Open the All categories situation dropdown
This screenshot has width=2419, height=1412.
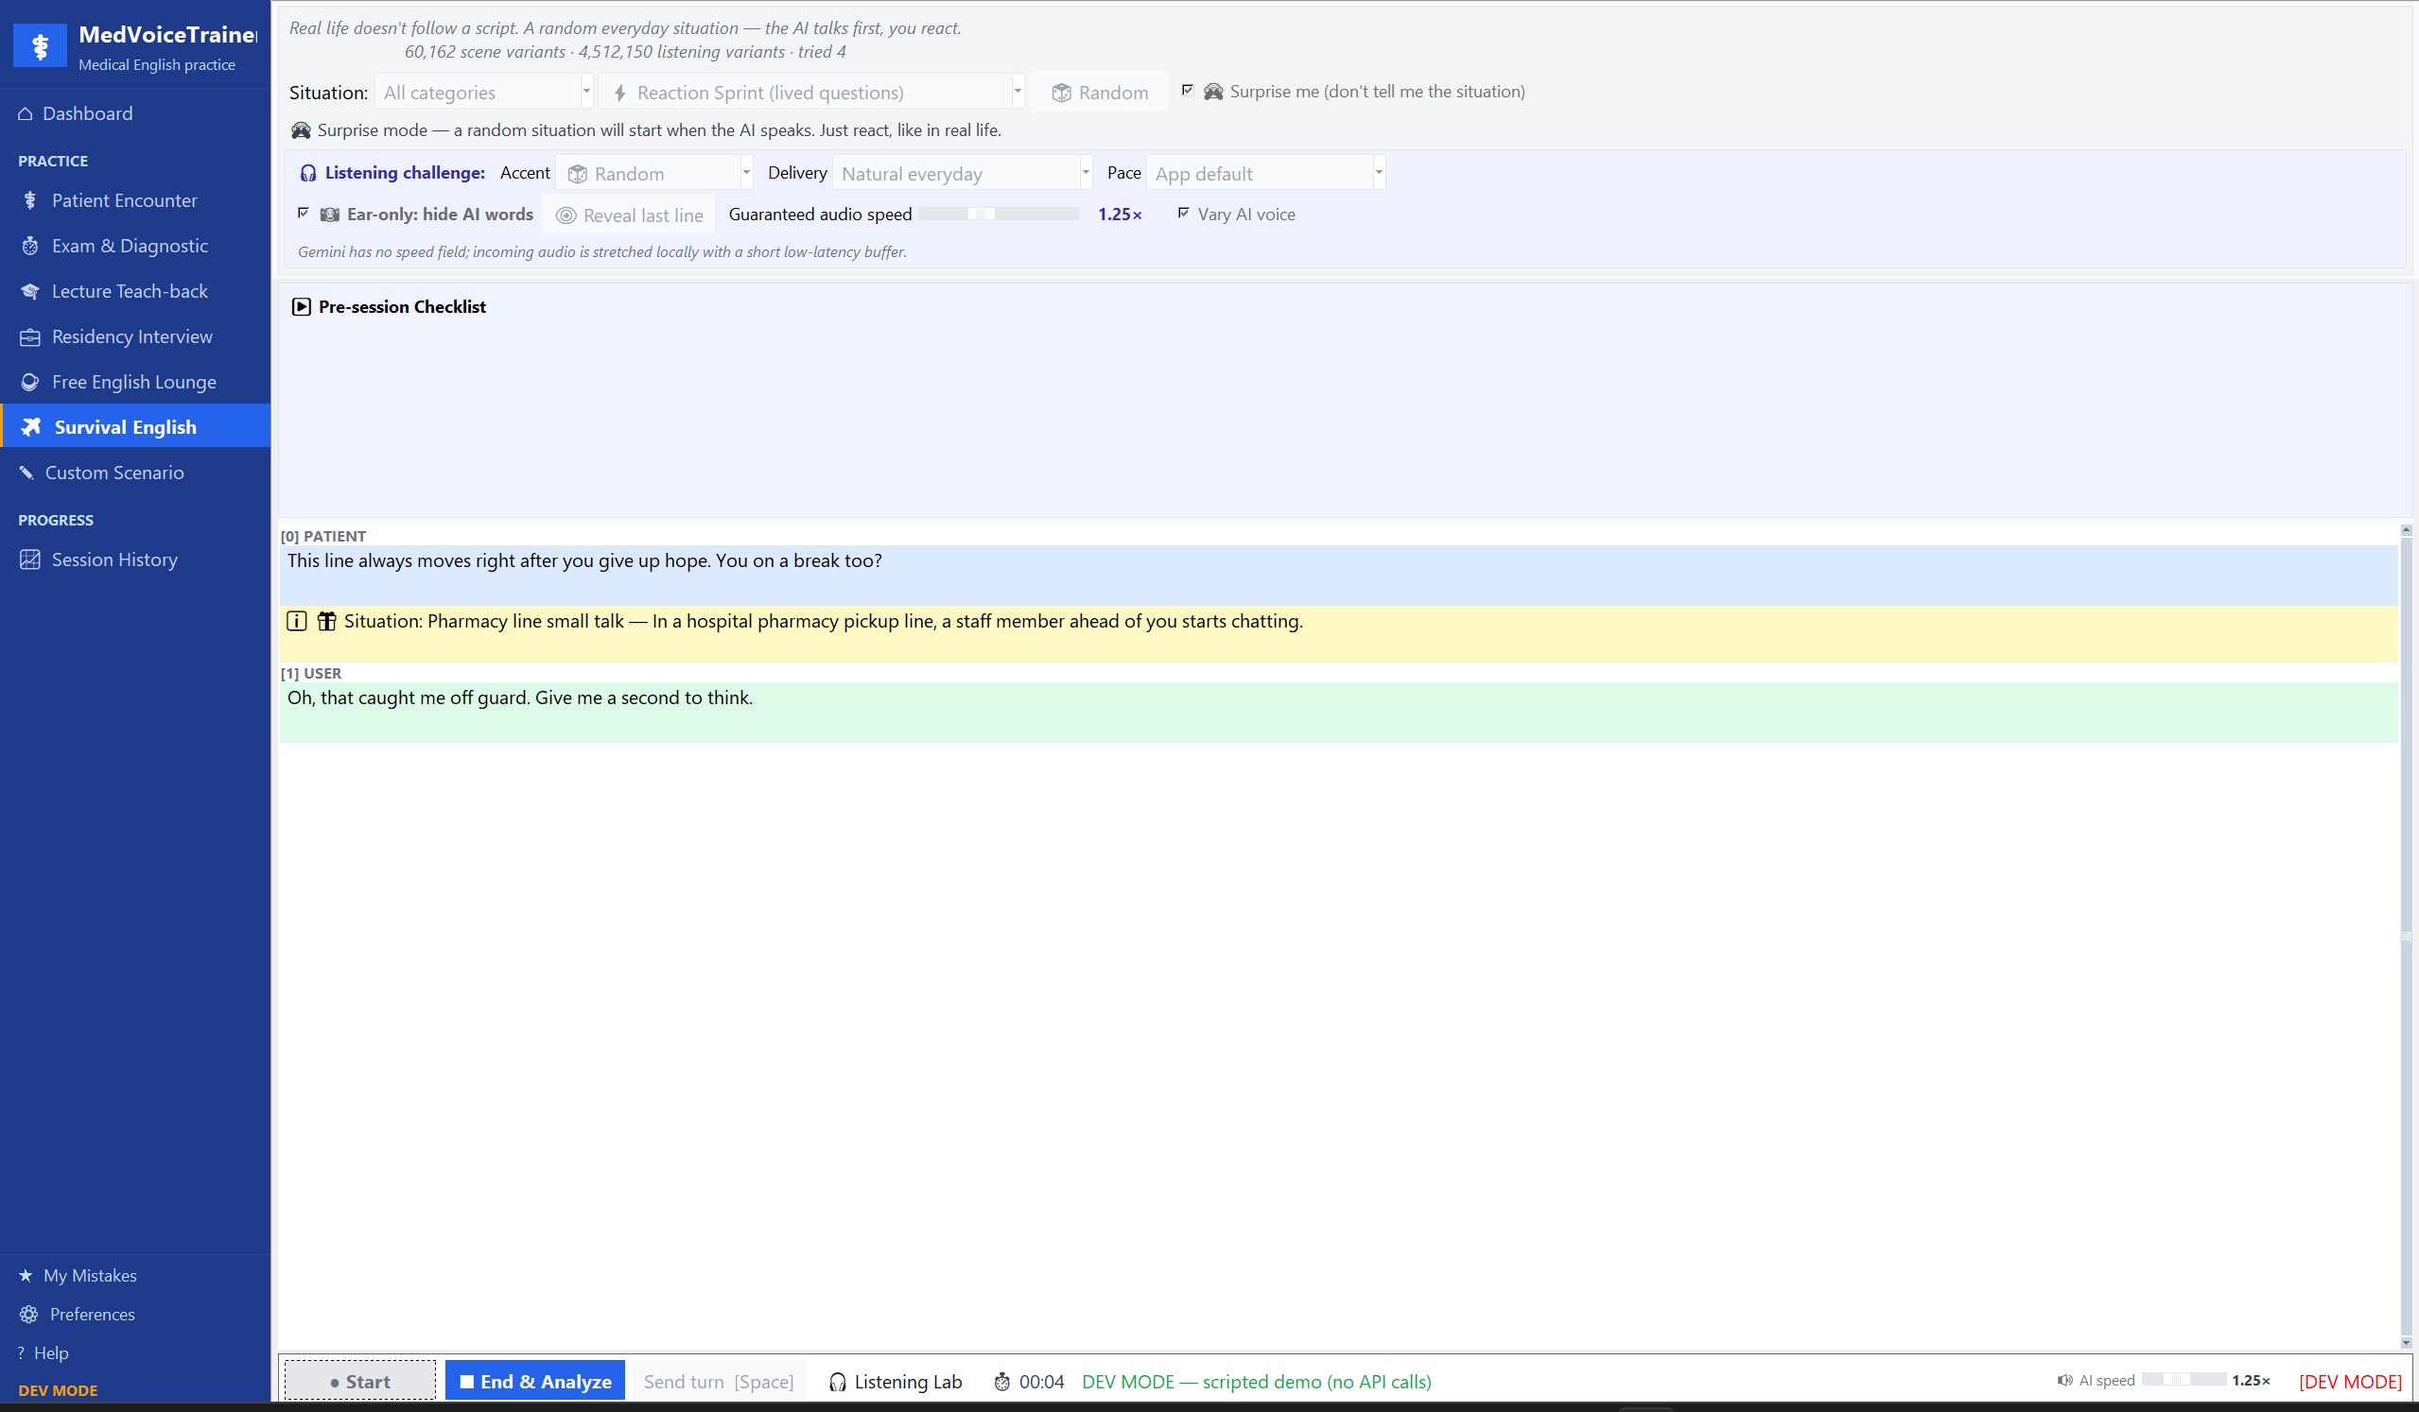click(484, 92)
